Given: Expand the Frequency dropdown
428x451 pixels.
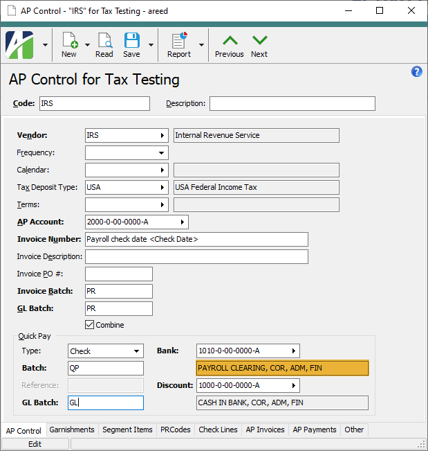Looking at the screenshot, I should 162,152.
